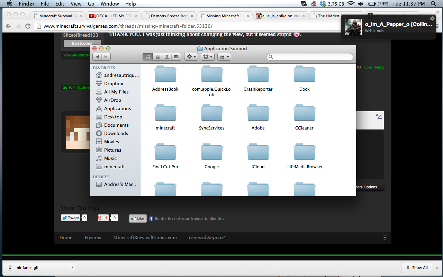Select All My Files in sidebar
This screenshot has width=443, height=277.
pos(112,92)
